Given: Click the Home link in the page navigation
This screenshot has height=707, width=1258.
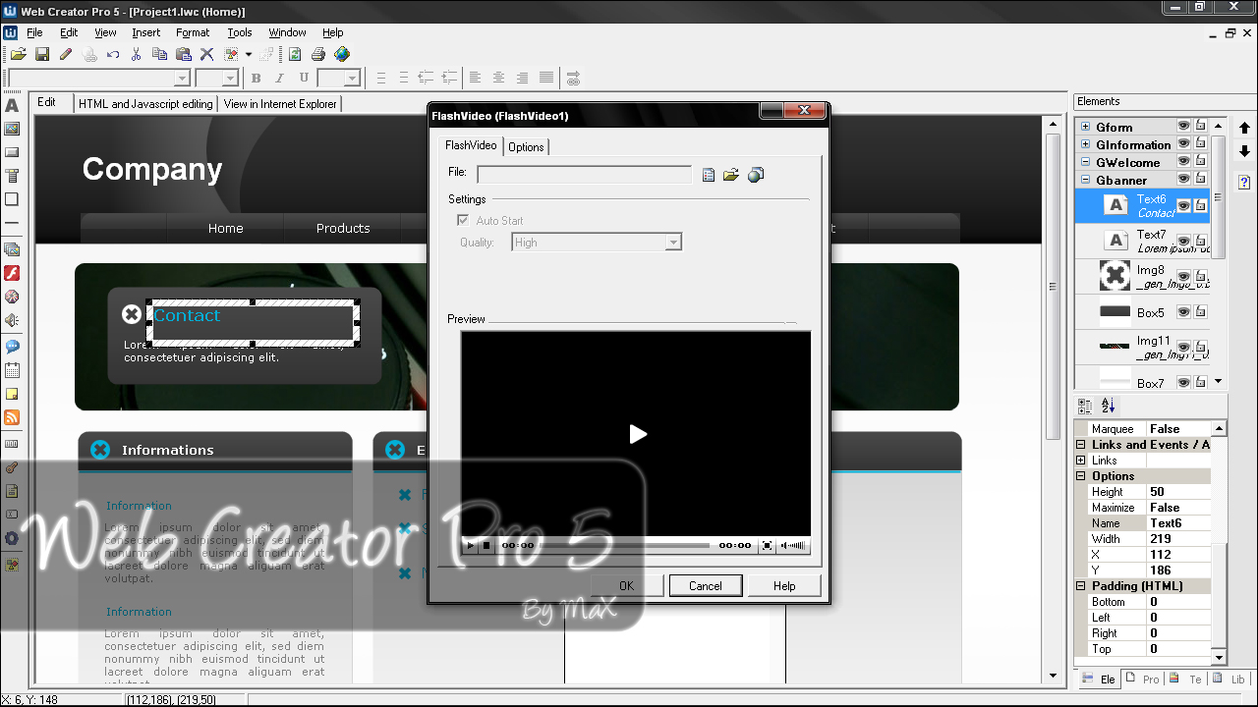Looking at the screenshot, I should pyautogui.click(x=225, y=229).
